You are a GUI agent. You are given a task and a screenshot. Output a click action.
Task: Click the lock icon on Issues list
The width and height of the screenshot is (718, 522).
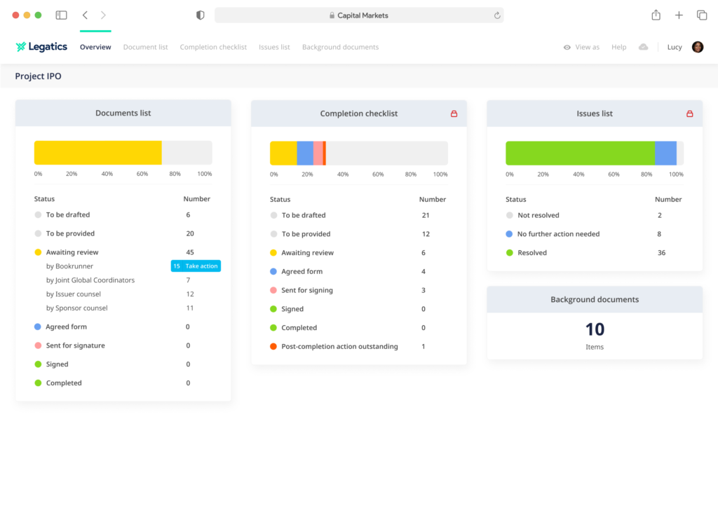pyautogui.click(x=689, y=114)
